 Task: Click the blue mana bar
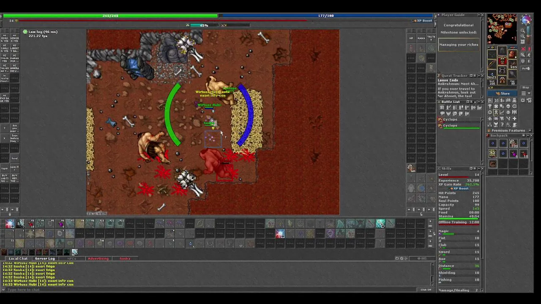(326, 16)
